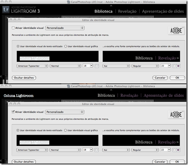Open Apresentação de slides module in upper window

pos(163,12)
